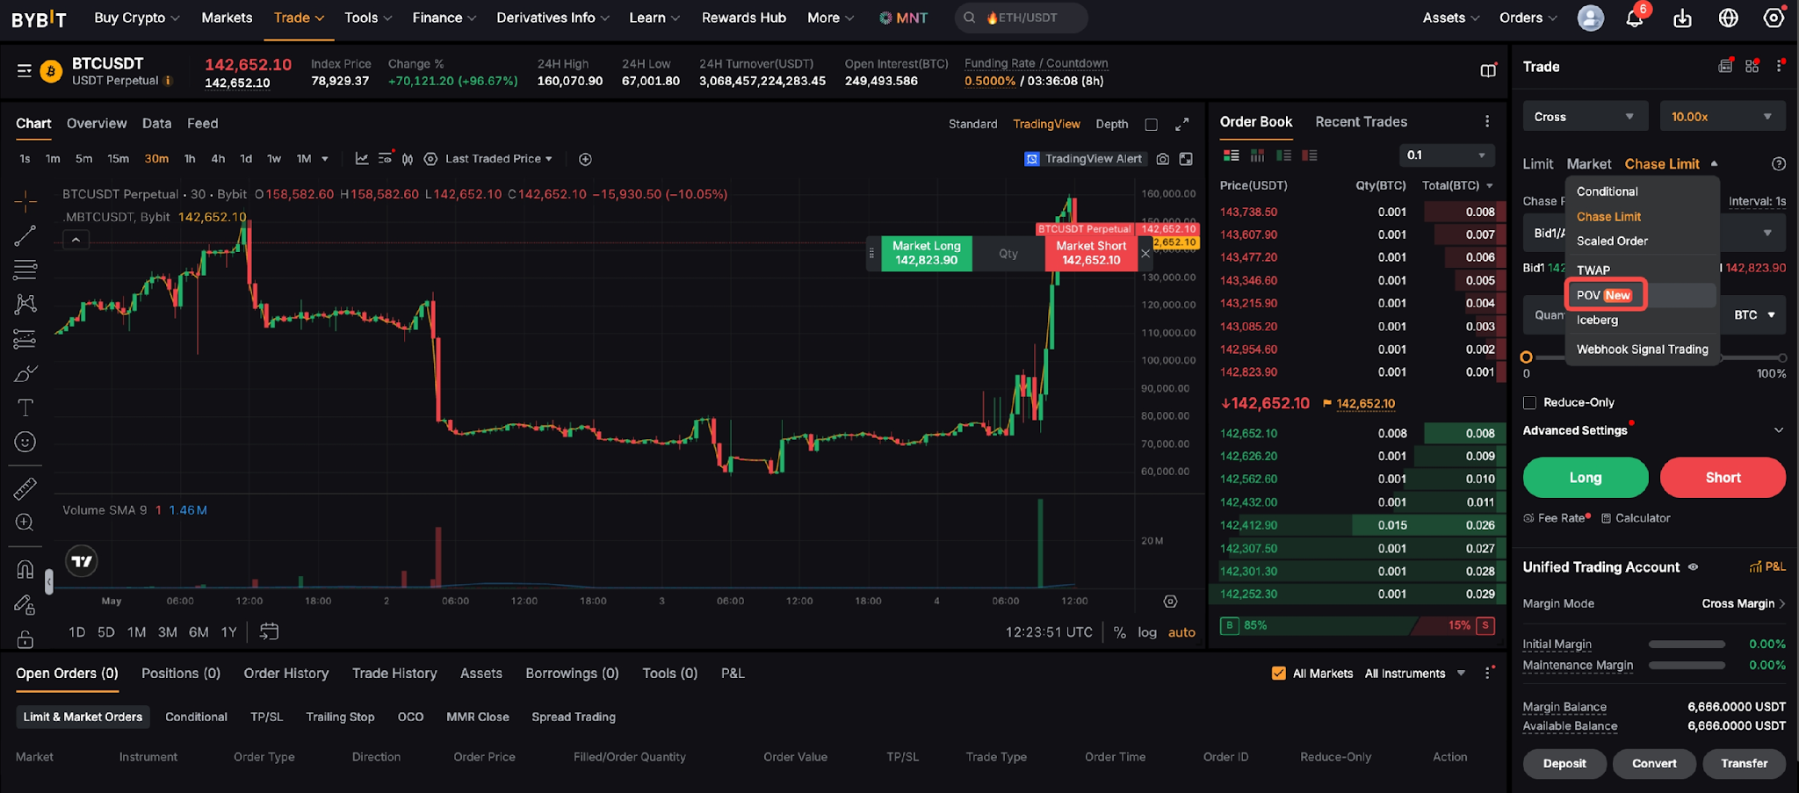
Task: Open the Calculator tool
Action: click(x=1636, y=518)
